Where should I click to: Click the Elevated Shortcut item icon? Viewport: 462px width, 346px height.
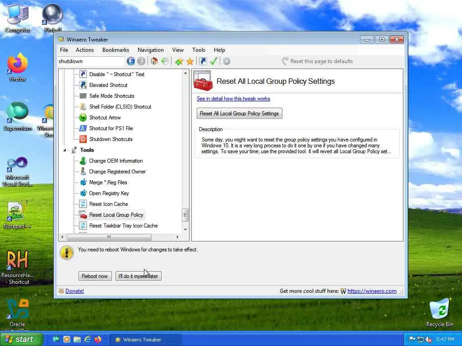tap(83, 85)
